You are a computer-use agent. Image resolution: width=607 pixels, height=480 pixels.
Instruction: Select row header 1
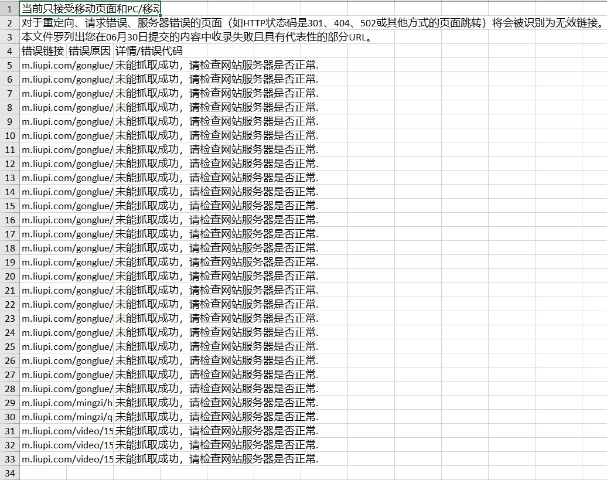pyautogui.click(x=10, y=9)
